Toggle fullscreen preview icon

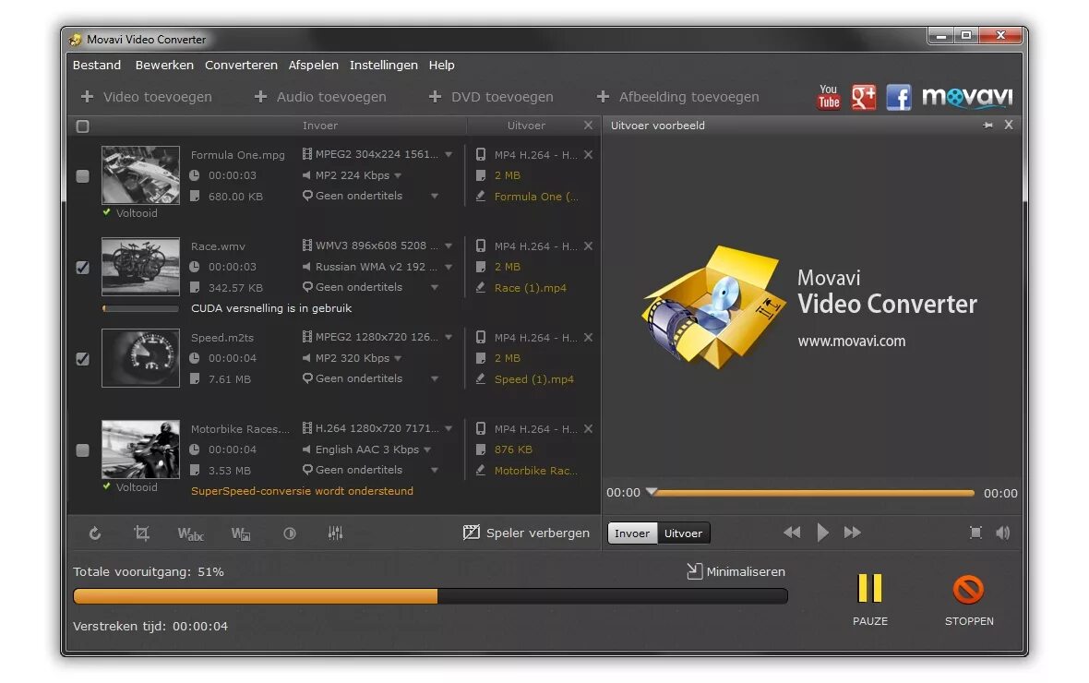975,533
